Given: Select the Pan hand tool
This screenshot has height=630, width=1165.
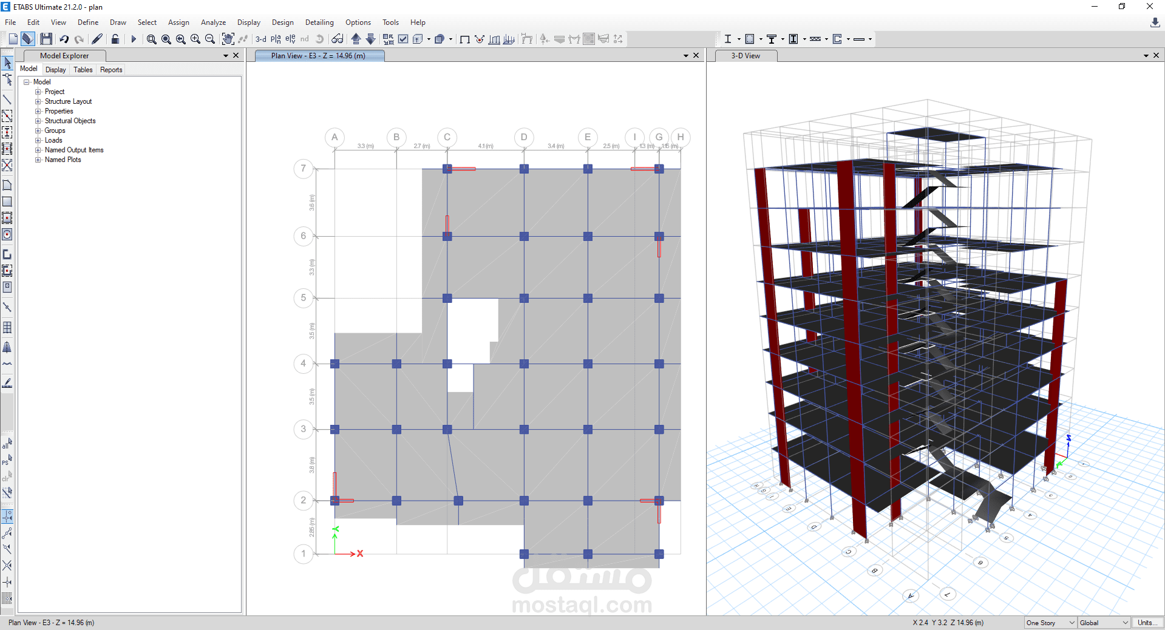Looking at the screenshot, I should pos(228,39).
